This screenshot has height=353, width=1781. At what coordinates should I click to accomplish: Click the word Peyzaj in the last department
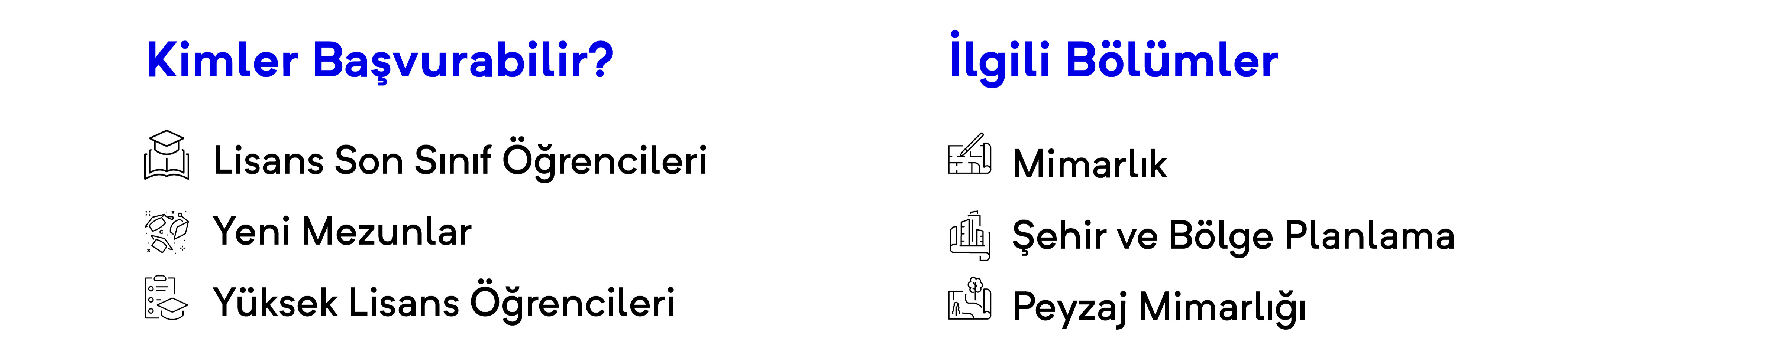[x=1070, y=307]
